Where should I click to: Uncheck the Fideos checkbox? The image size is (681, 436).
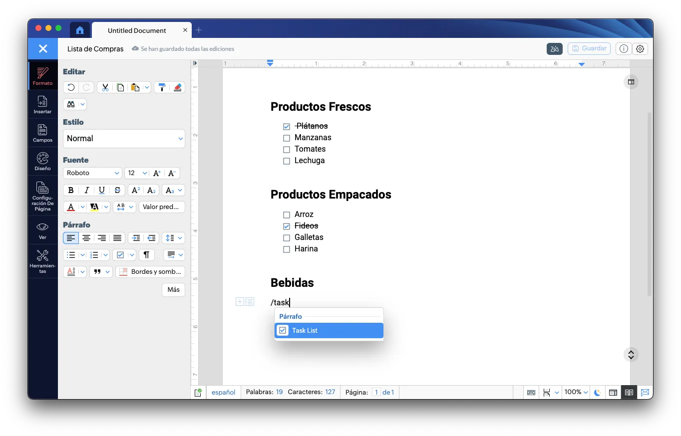pyautogui.click(x=287, y=226)
